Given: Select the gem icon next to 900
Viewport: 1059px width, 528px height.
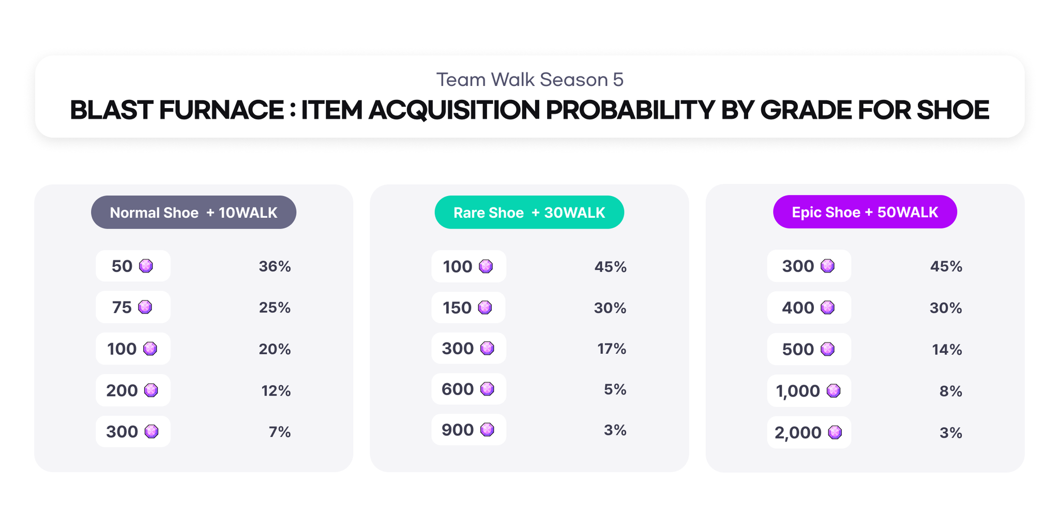Looking at the screenshot, I should (487, 430).
